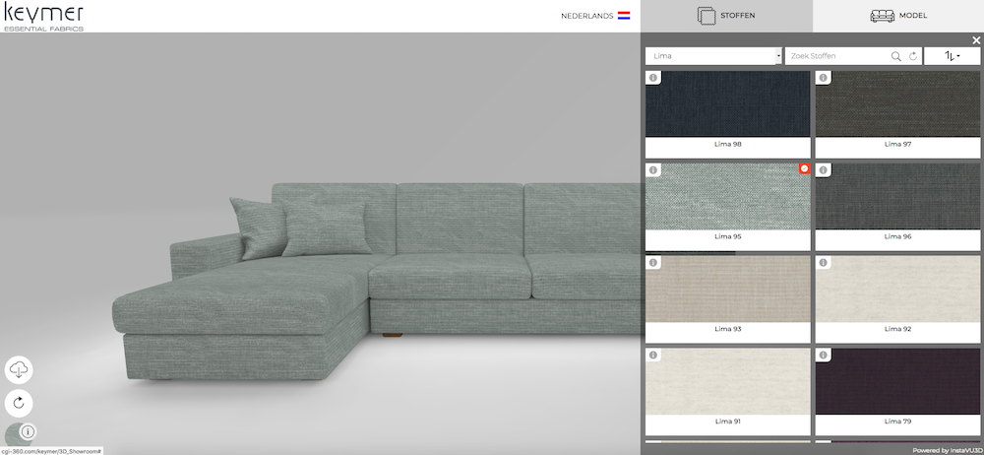Click the Lima 91 label
Screen dimensions: 984x455
728,422
